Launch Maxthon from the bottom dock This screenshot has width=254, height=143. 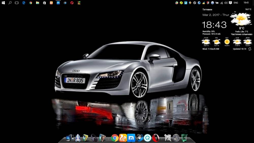coord(131,138)
